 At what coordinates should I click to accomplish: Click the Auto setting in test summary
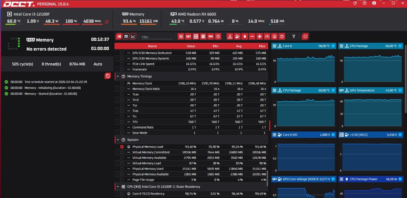coord(98,64)
